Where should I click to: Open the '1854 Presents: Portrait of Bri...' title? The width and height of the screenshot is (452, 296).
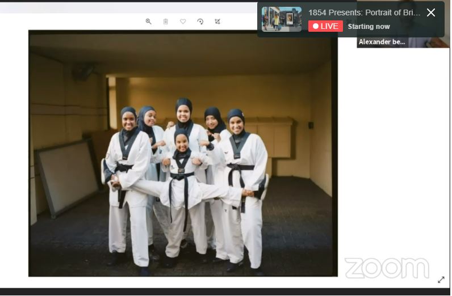click(x=364, y=12)
